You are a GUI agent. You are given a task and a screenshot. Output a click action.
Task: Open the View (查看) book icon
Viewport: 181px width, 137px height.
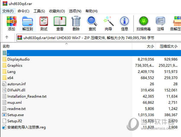pyautogui.click(x=60, y=21)
